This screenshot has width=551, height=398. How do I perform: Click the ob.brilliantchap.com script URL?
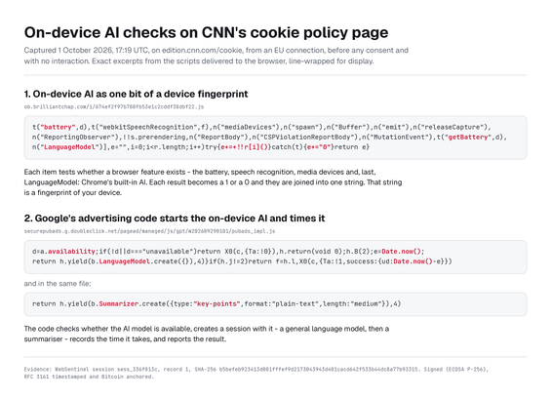[x=114, y=107]
